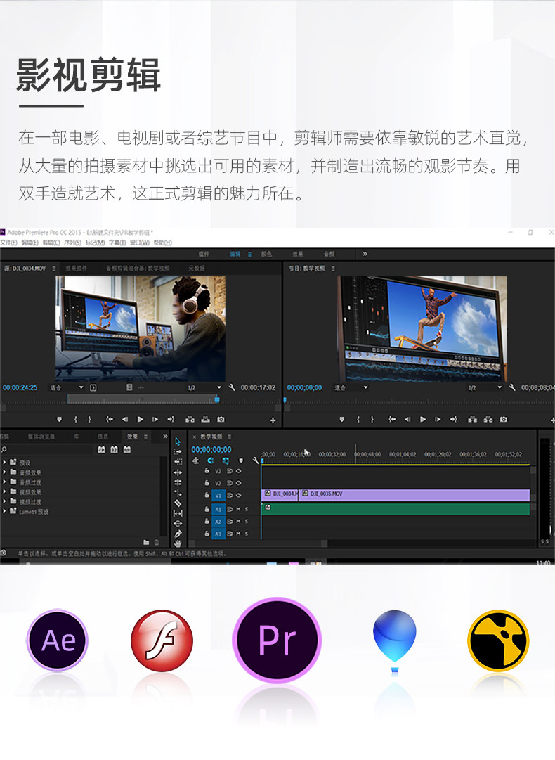Toggle V1 track eye visibility
The image size is (555, 760).
238,496
